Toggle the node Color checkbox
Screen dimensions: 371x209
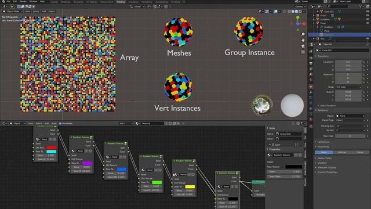(273, 145)
